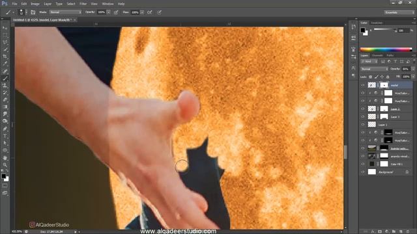Image resolution: width=417 pixels, height=234 pixels.
Task: Toggle lock transparent pixels
Action: point(371,77)
